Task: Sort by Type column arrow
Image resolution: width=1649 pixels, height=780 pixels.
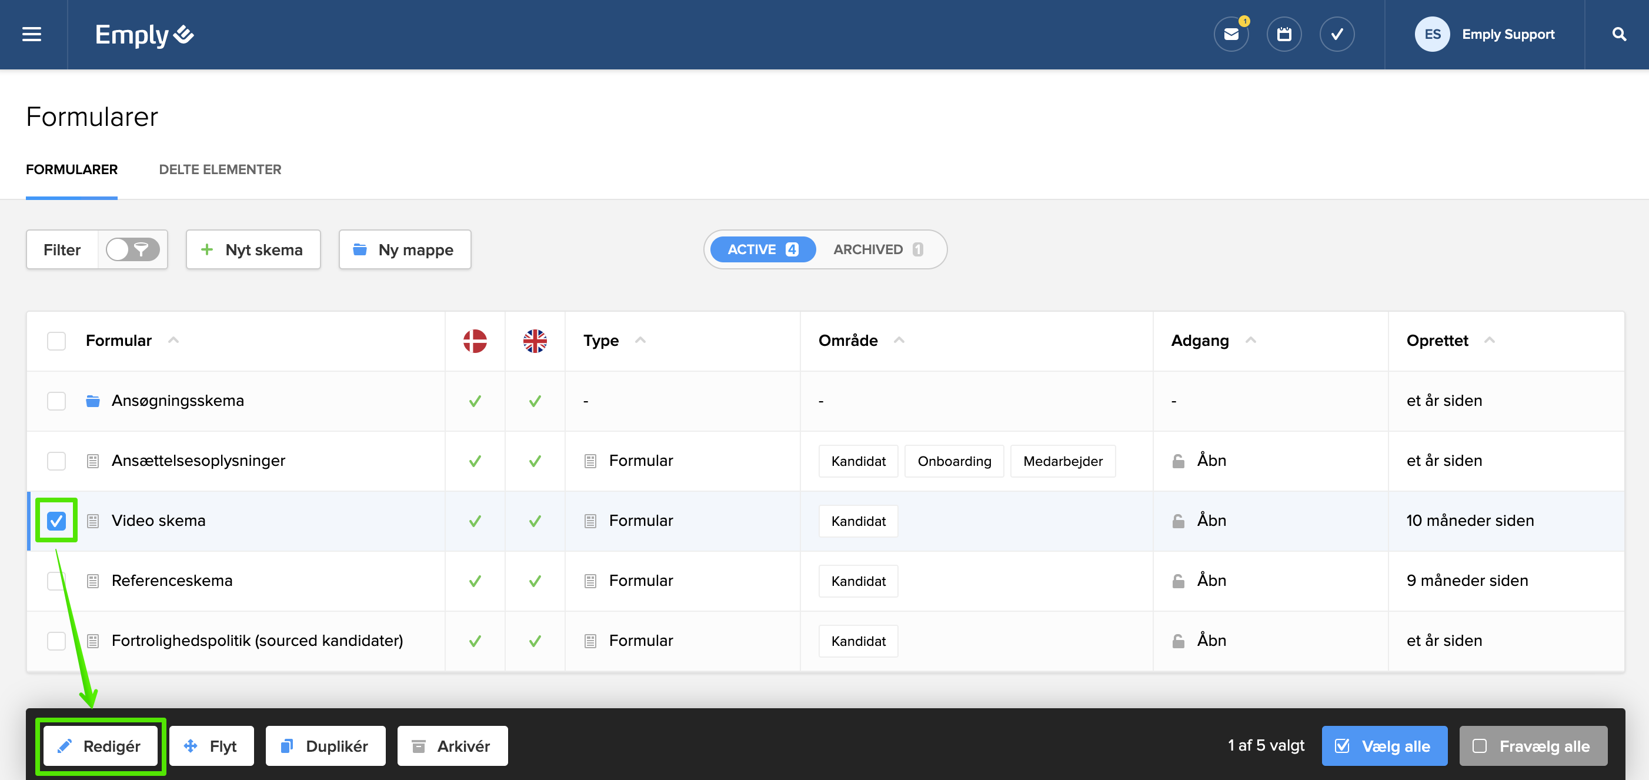Action: (640, 340)
